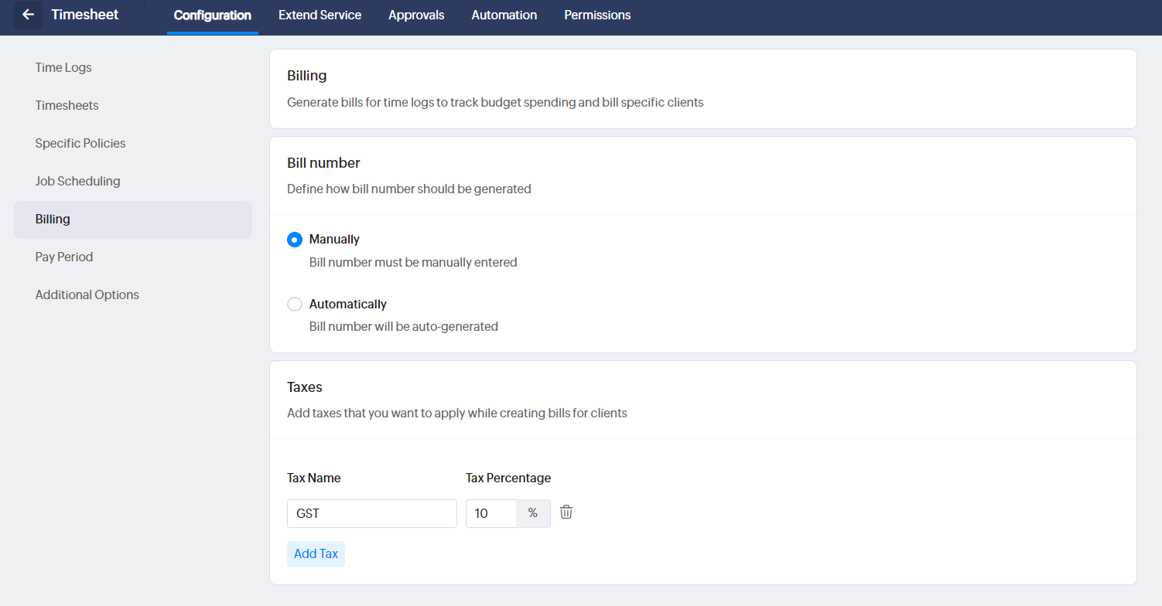1162x606 pixels.
Task: Open the Configuration tab
Action: pyautogui.click(x=213, y=15)
